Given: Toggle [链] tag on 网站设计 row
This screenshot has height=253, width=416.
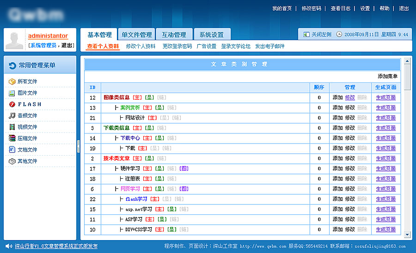Looking at the screenshot, I should pyautogui.click(x=177, y=118).
